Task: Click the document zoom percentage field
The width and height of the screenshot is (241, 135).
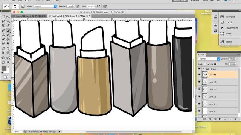Action: 17,132
